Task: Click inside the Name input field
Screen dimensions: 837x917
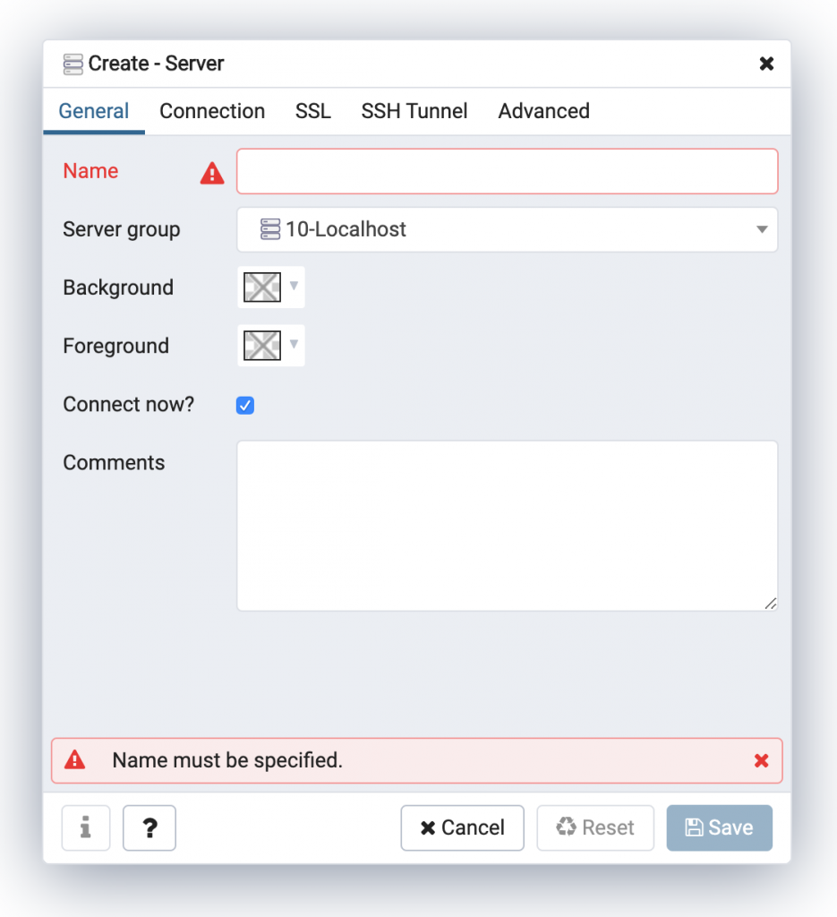Action: [x=506, y=171]
